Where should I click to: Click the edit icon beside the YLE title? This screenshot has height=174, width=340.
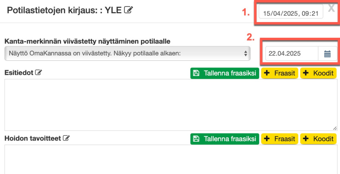(x=128, y=10)
